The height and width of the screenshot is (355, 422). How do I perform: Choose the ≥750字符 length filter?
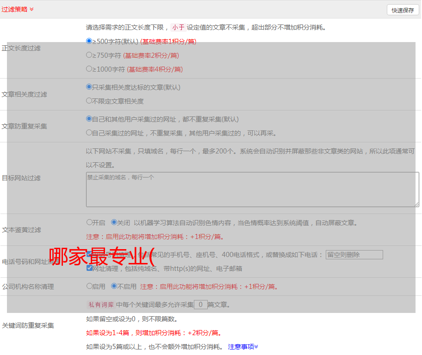[x=89, y=55]
